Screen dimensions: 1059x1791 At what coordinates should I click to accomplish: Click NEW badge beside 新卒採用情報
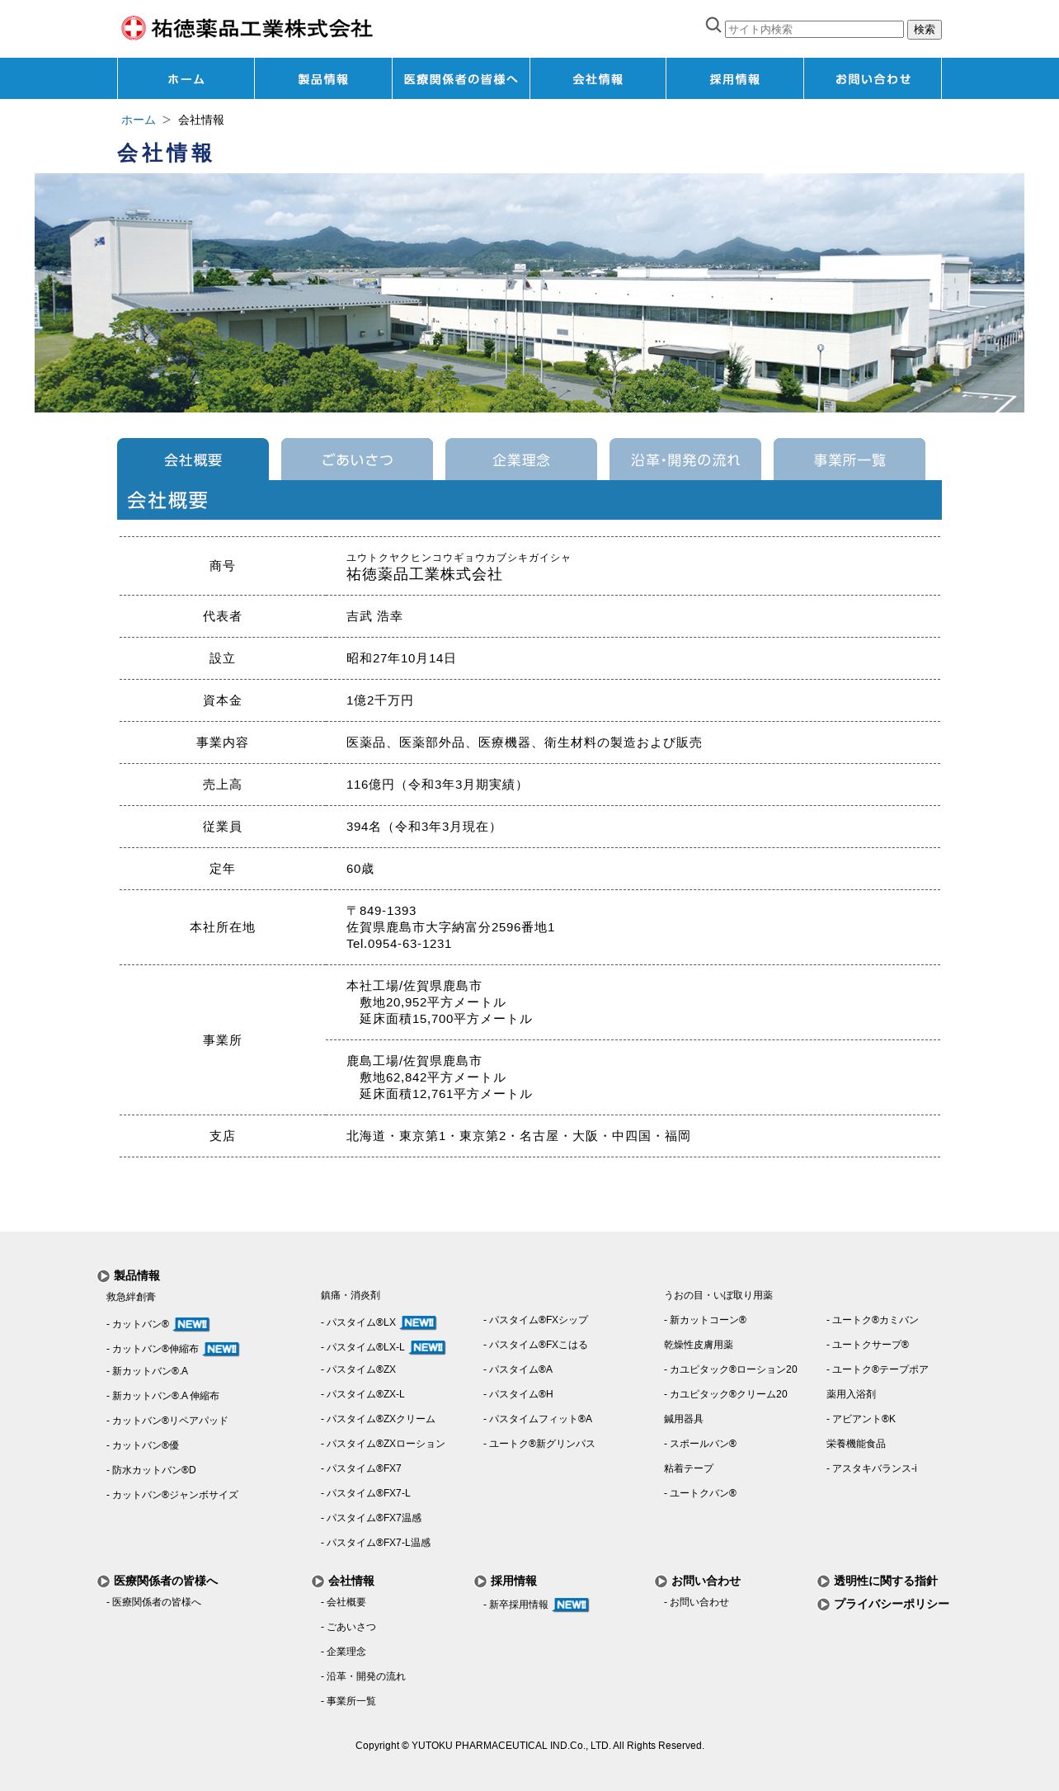click(571, 1605)
